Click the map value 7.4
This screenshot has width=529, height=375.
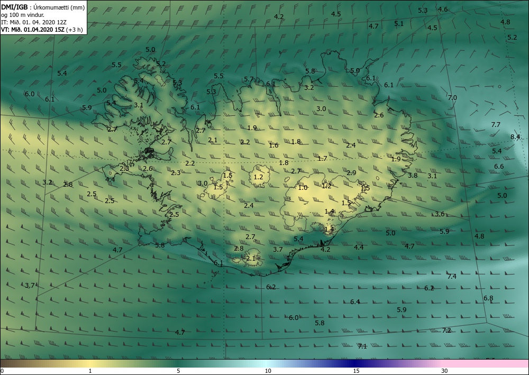pos(452,277)
